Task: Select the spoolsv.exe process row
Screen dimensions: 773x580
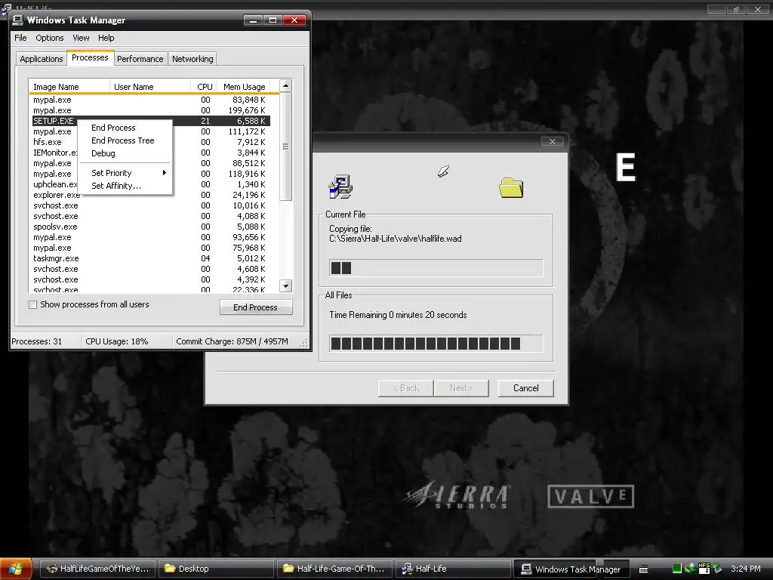Action: point(151,227)
